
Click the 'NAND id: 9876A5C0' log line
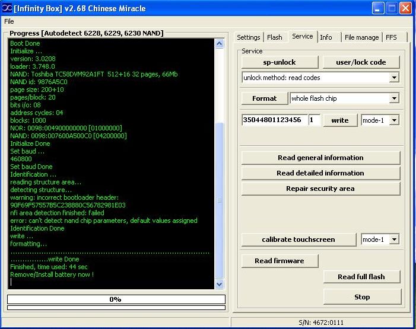(x=39, y=82)
